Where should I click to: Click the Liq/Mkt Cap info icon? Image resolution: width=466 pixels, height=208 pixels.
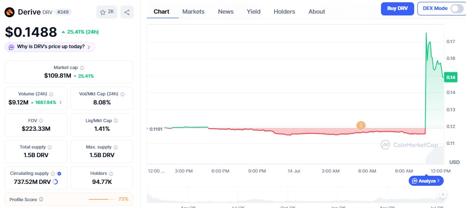[115, 120]
